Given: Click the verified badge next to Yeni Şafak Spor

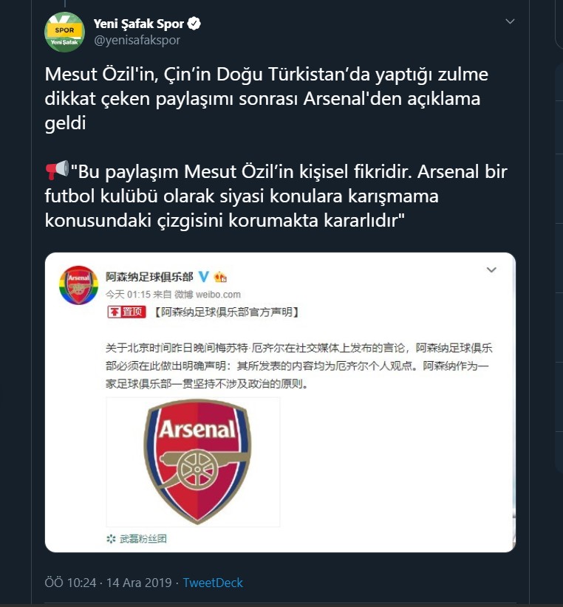Looking at the screenshot, I should [x=194, y=24].
